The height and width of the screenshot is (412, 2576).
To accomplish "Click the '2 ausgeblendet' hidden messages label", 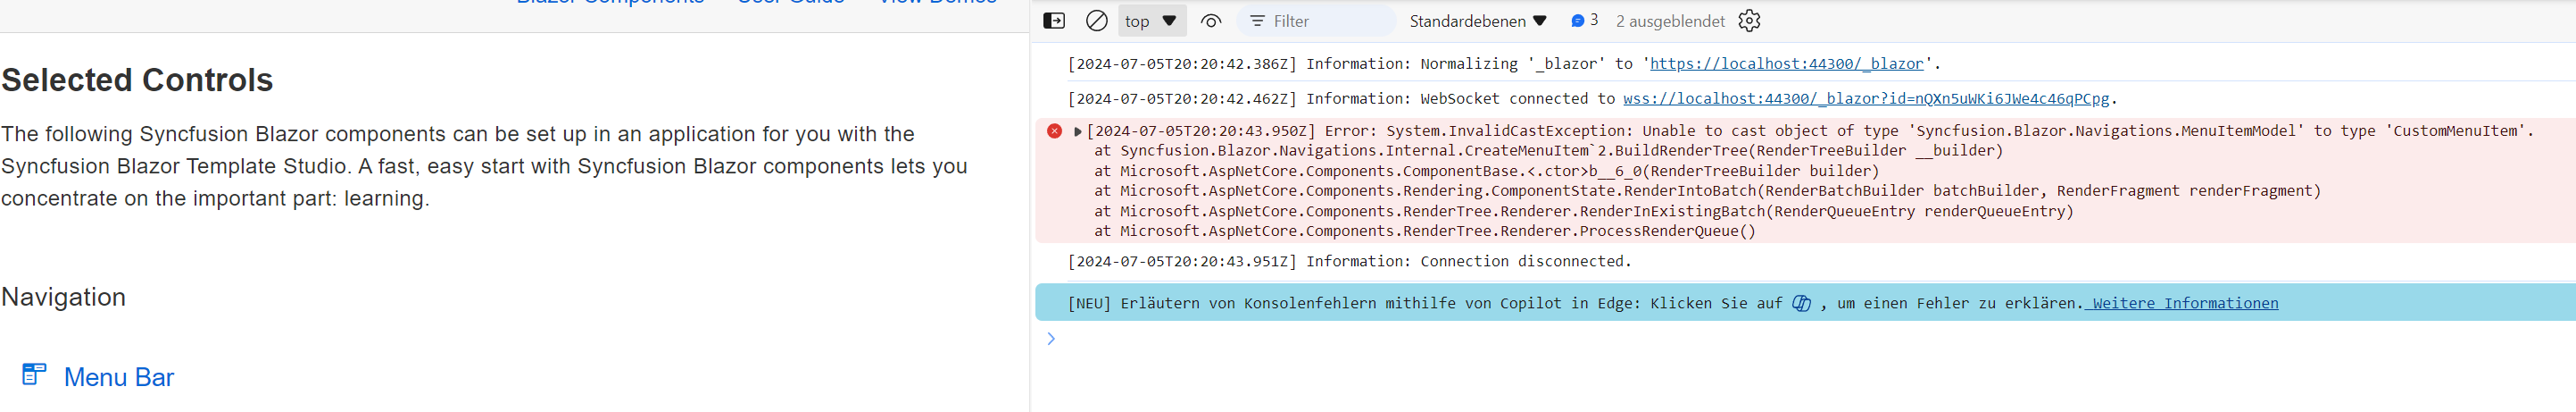I will click(1670, 21).
